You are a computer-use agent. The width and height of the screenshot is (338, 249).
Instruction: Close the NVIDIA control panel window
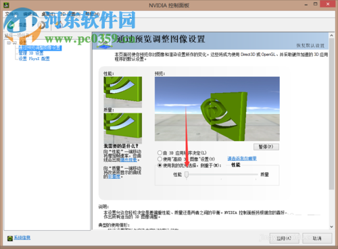coord(328,4)
